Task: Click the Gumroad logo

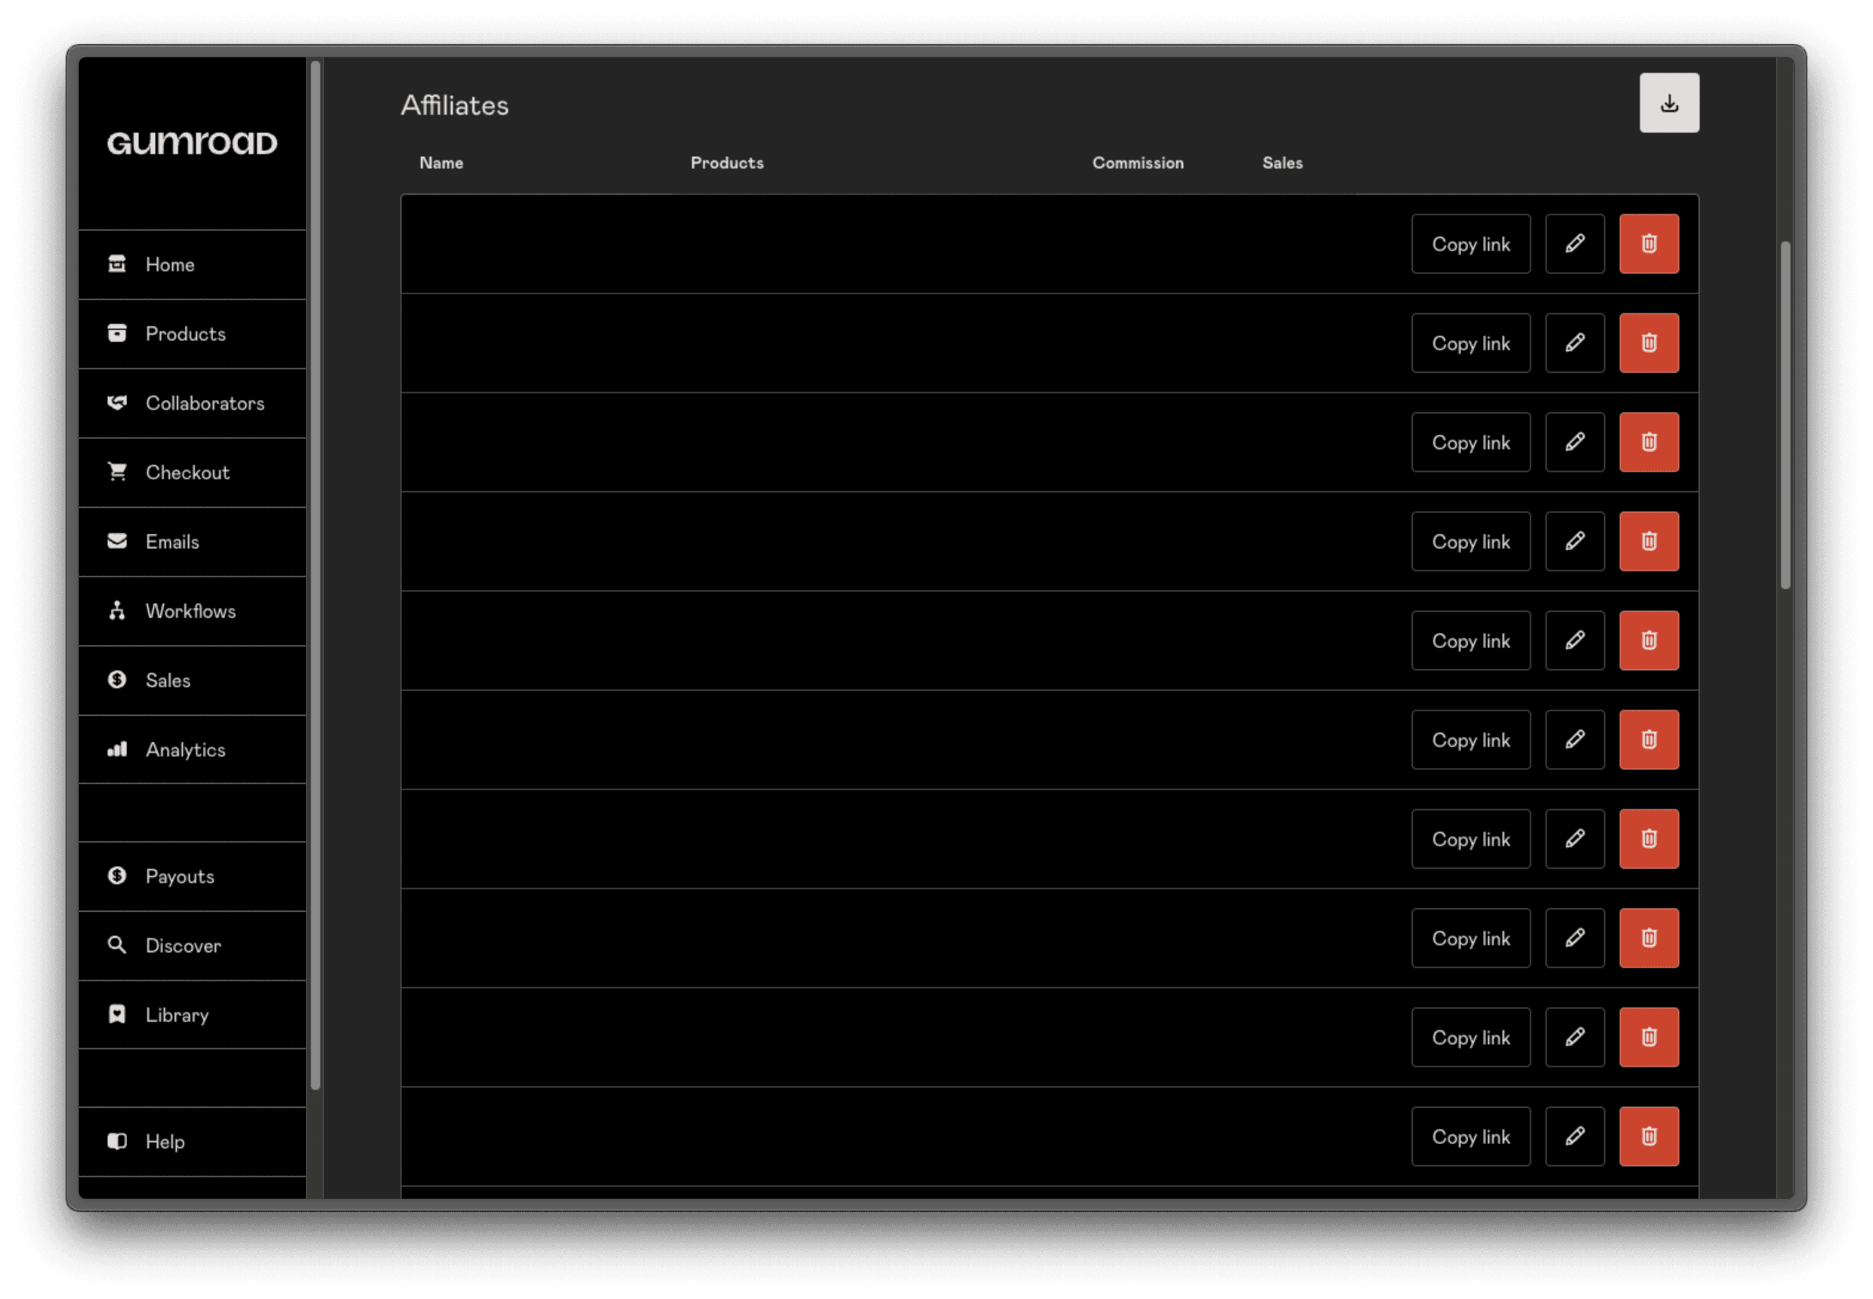Action: pos(191,142)
